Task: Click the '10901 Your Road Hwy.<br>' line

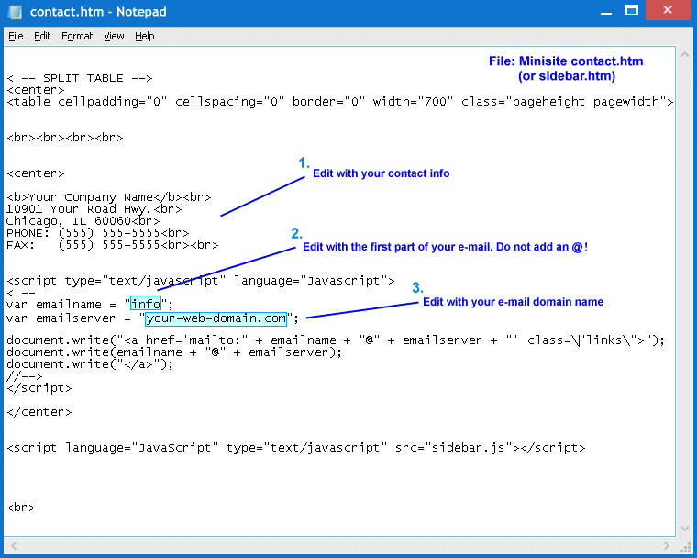Action: (94, 209)
